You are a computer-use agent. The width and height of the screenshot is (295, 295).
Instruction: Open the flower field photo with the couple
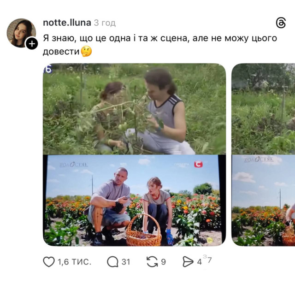pyautogui.click(x=134, y=201)
